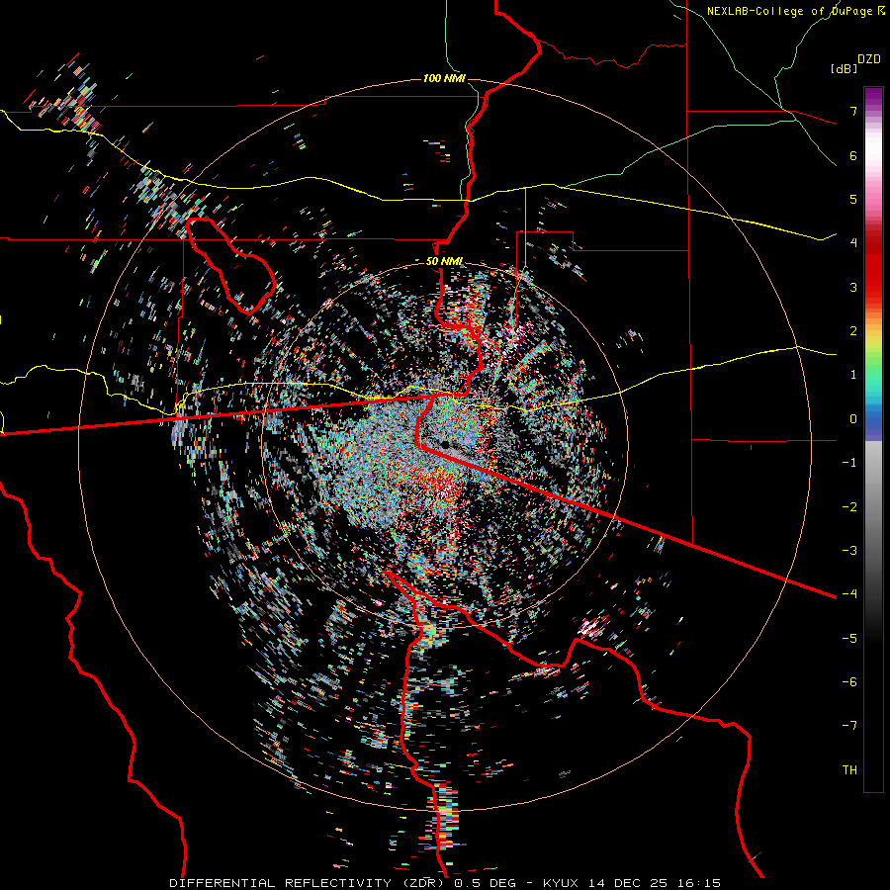The height and width of the screenshot is (890, 890).
Task: Select the 1 value on the scale
Action: pyautogui.click(x=853, y=375)
